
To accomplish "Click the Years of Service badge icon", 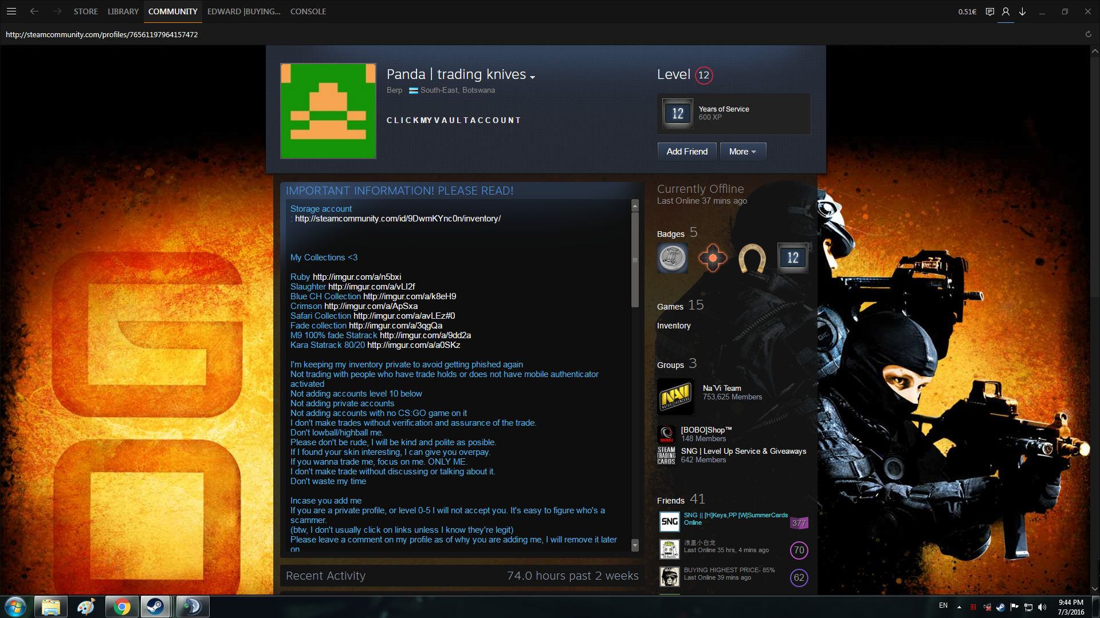I will (x=677, y=113).
